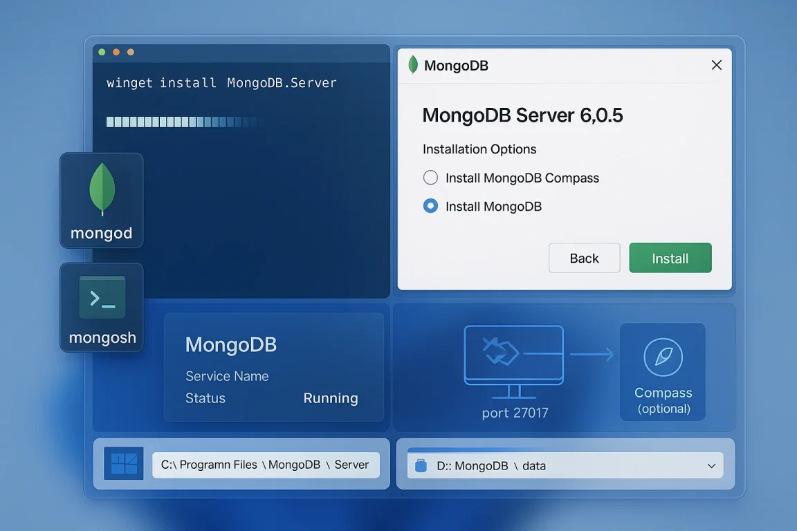Open the mongosh terminal icon tile
The width and height of the screenshot is (797, 531).
(x=102, y=308)
